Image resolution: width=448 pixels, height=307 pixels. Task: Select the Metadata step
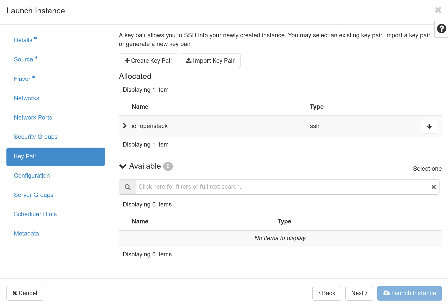26,233
